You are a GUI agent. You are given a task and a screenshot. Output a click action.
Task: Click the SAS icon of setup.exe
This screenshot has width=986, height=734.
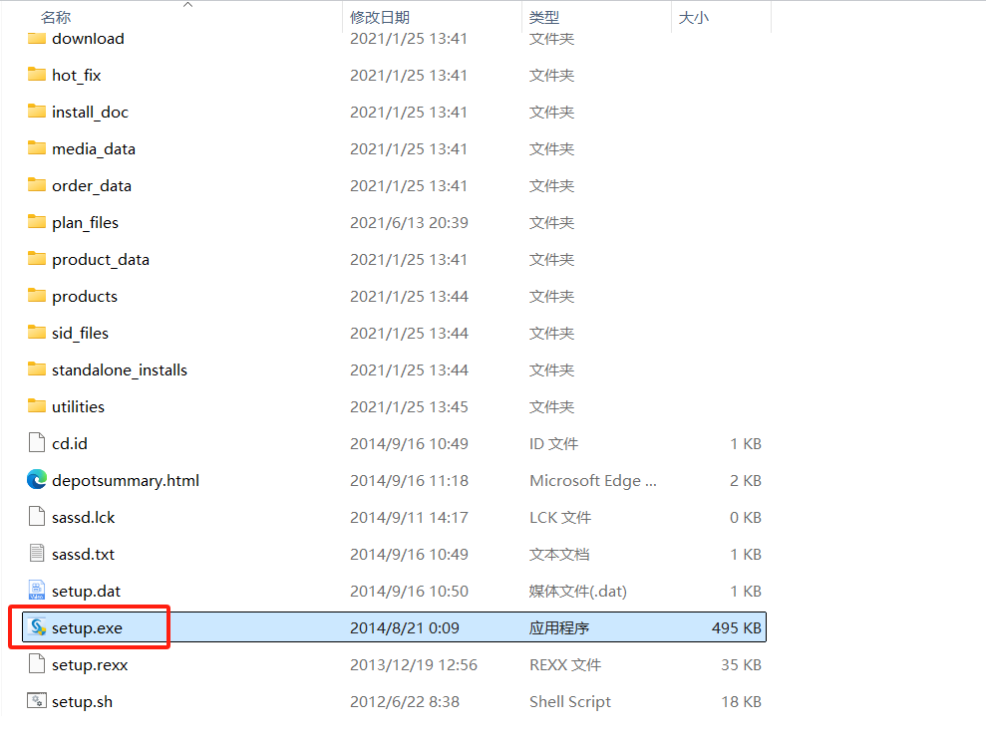pos(38,627)
